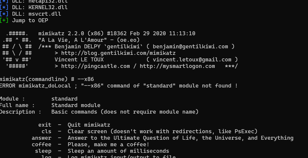Screen dimensions: 308x158
Task: Click the "answer" command entry
Action: pyautogui.click(x=41, y=138)
